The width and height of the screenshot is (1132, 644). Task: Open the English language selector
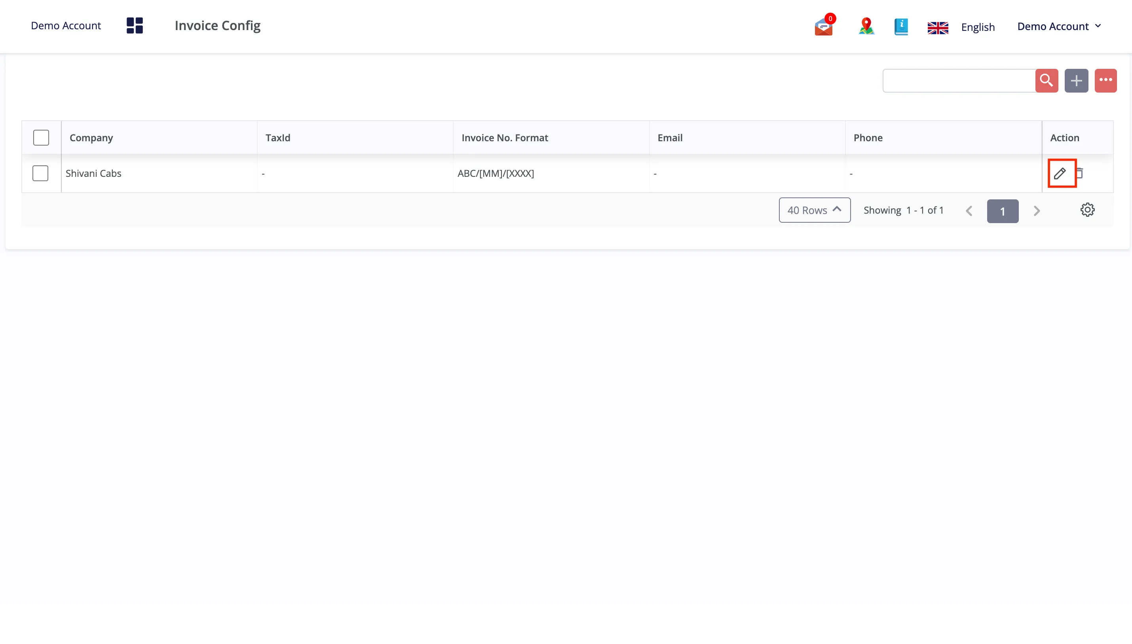pyautogui.click(x=978, y=27)
